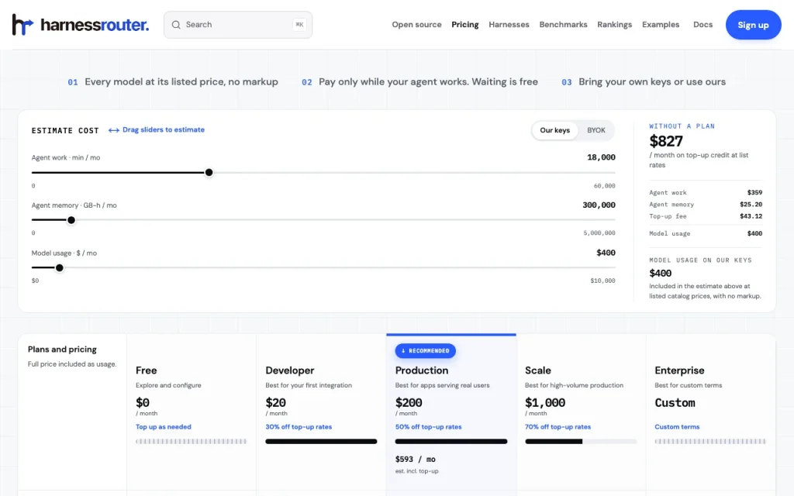This screenshot has height=496, width=794.
Task: Click the Production plan usage bar
Action: (451, 441)
